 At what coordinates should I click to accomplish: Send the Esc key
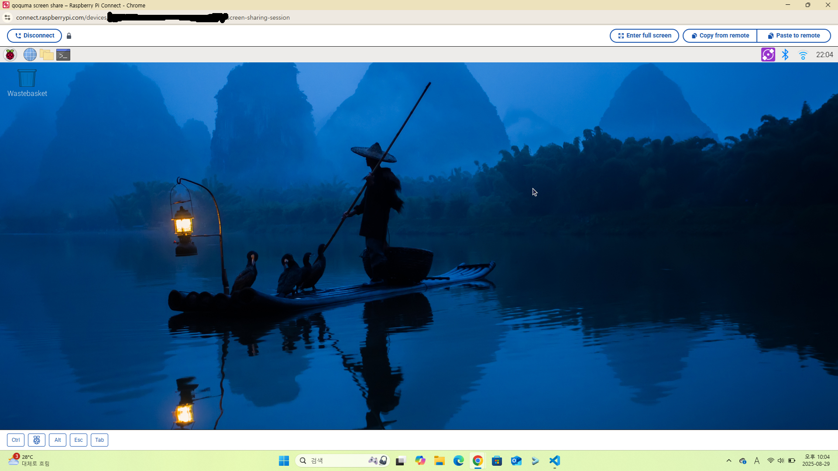click(x=79, y=440)
